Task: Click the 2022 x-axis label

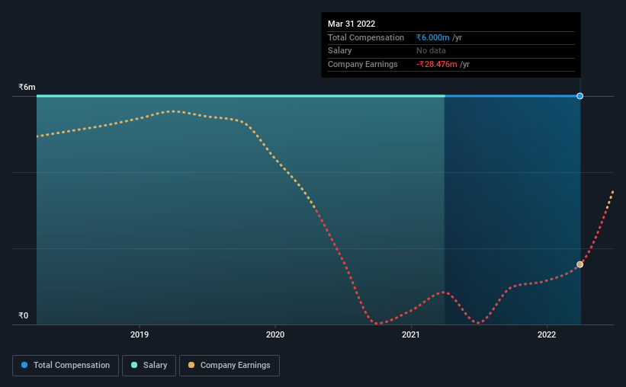Action: pyautogui.click(x=547, y=334)
